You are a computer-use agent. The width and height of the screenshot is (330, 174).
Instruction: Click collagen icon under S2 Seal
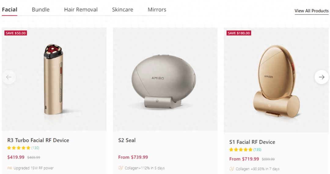point(121,168)
